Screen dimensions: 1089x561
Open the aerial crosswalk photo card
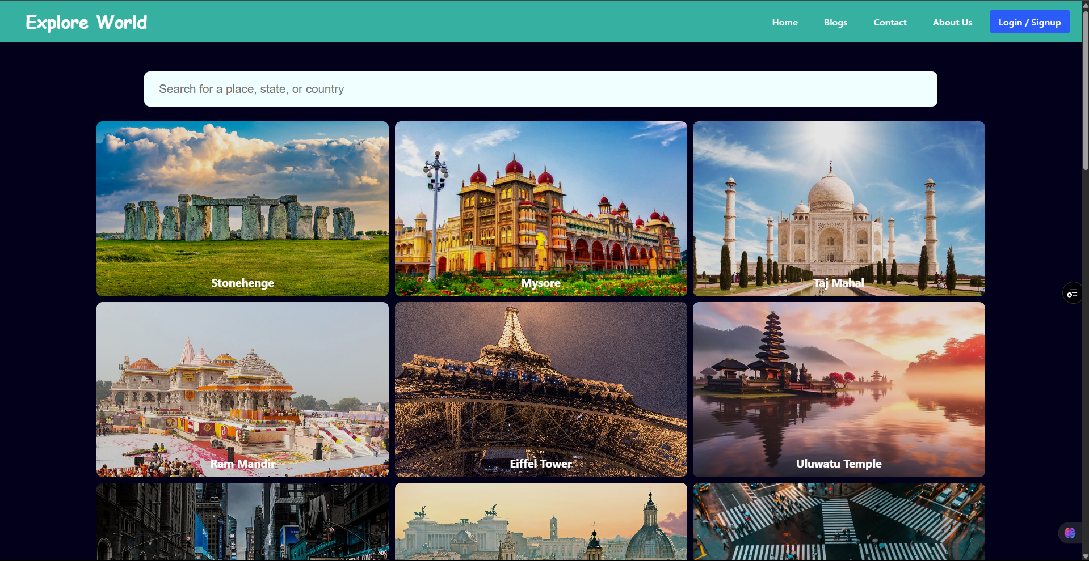pyautogui.click(x=839, y=522)
